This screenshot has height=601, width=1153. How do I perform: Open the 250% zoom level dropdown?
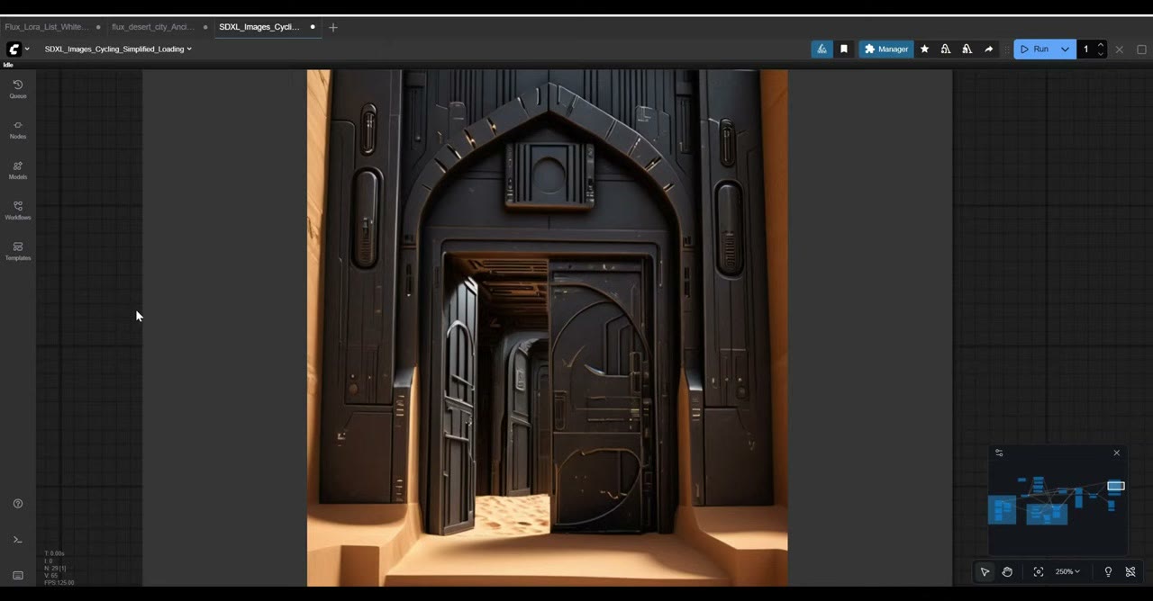1067,572
